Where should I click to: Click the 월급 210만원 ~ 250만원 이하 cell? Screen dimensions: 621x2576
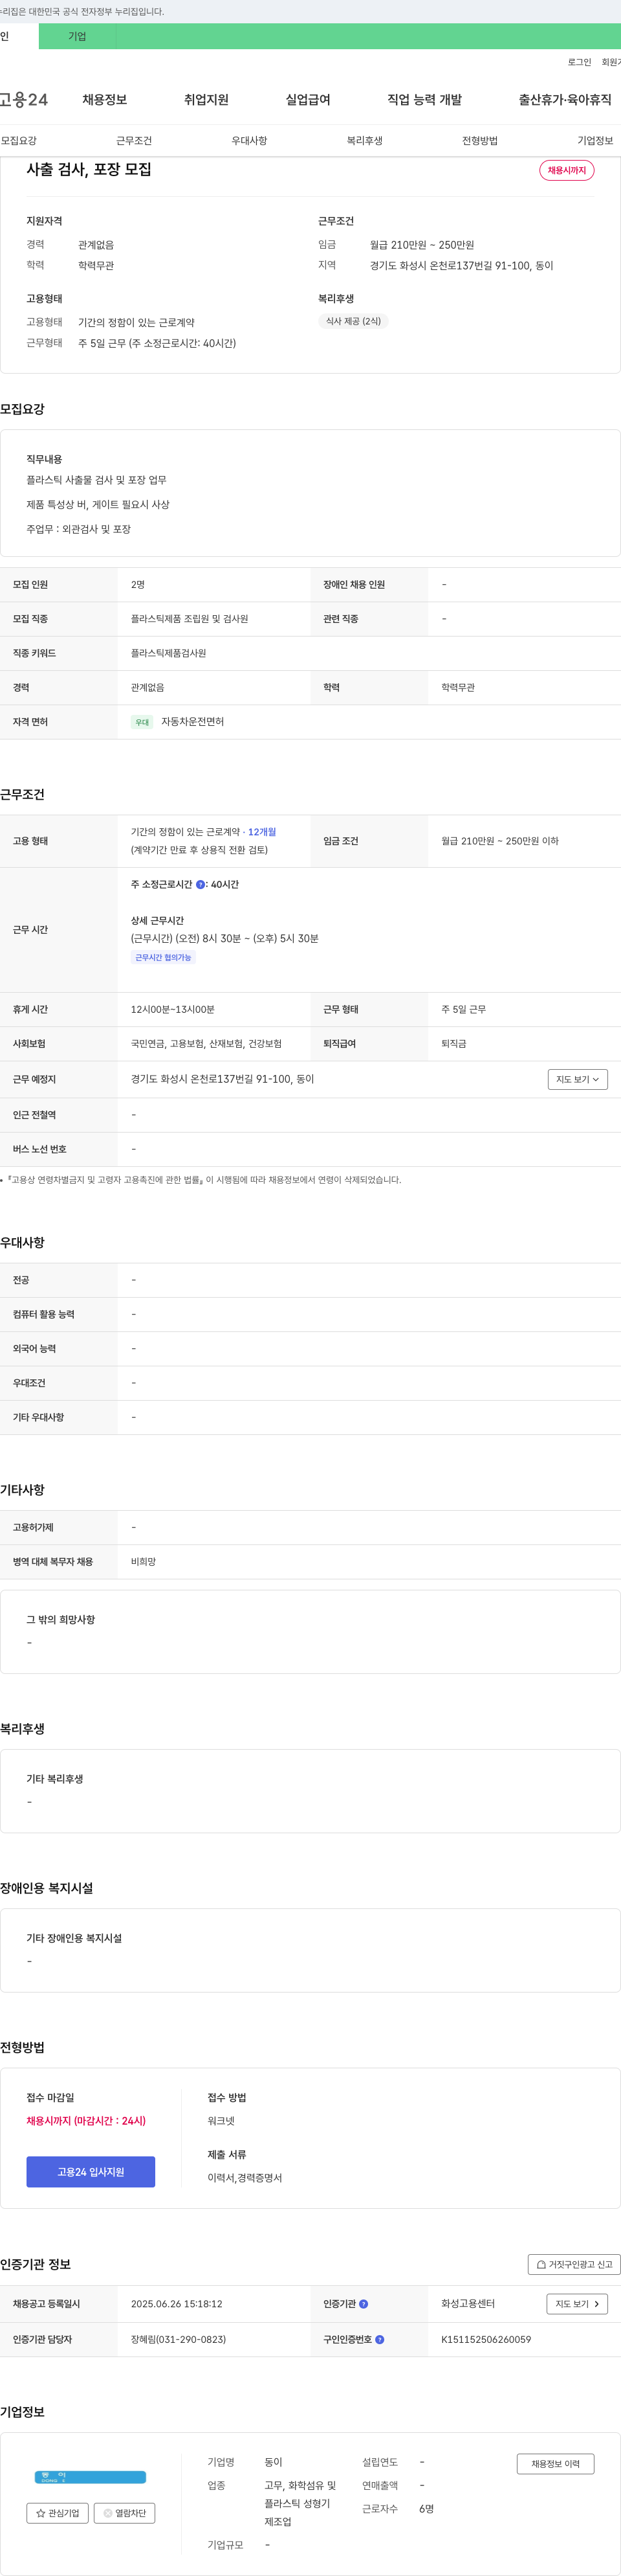coord(500,841)
